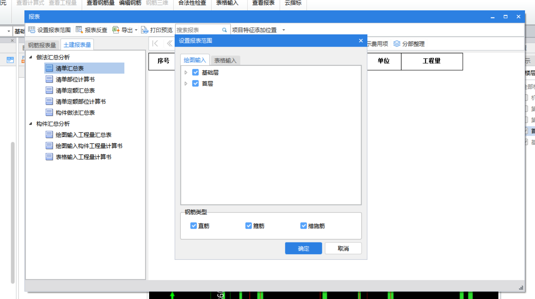This screenshot has height=299, width=535.
Task: Toggle the 措施筋 checkbox
Action: [x=304, y=225]
